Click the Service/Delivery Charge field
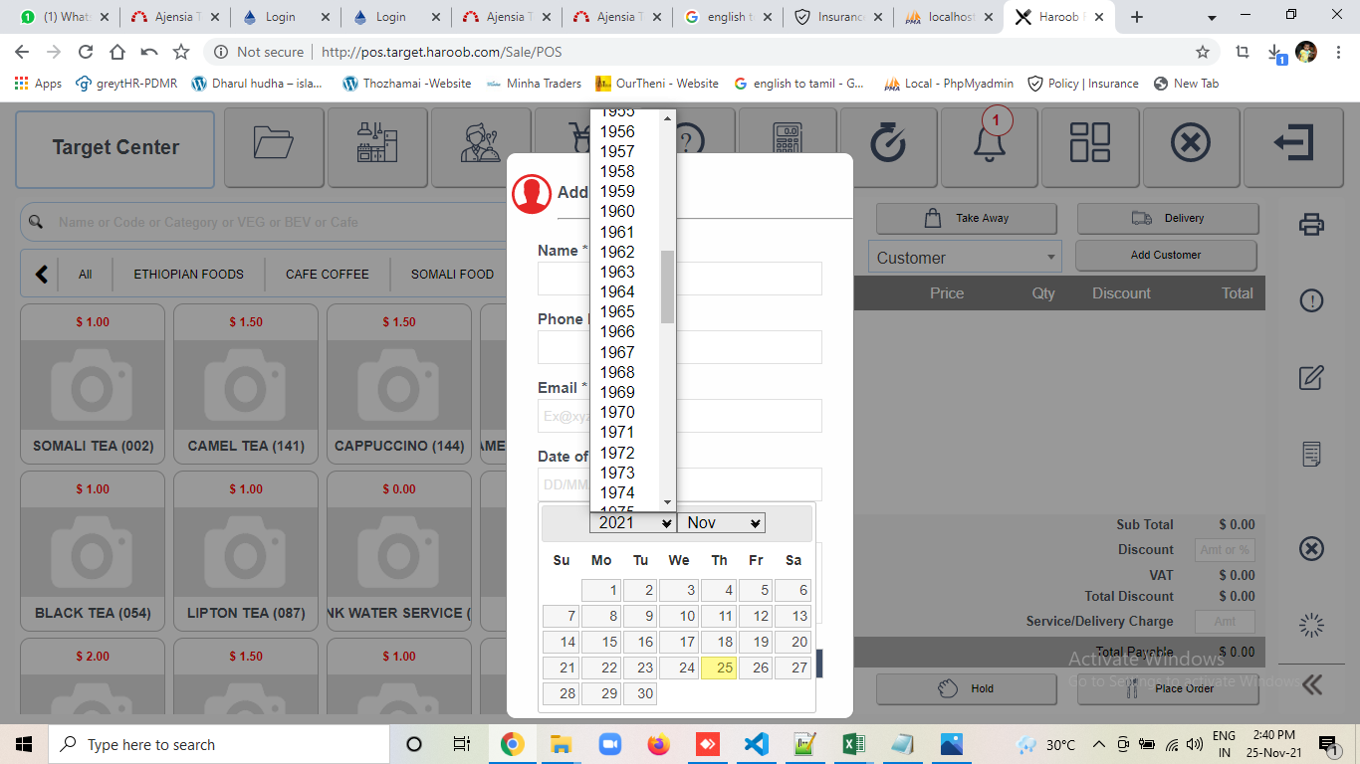Screen dimensions: 1360x764 coord(1225,622)
